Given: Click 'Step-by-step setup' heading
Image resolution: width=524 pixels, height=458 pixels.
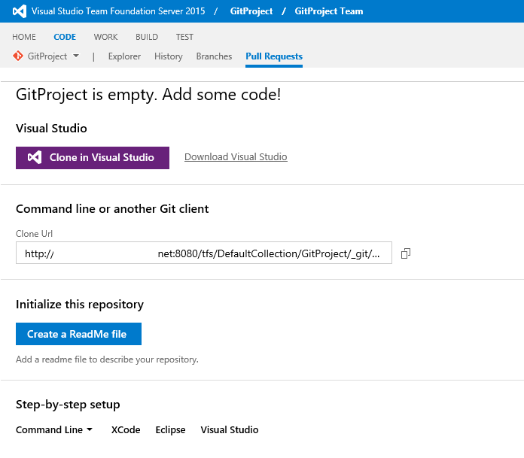Looking at the screenshot, I should tap(68, 405).
